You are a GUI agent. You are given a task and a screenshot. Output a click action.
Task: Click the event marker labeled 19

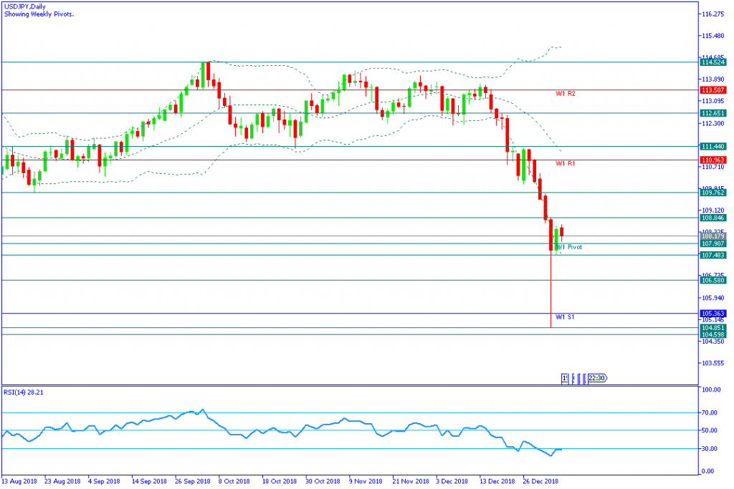[x=565, y=379]
